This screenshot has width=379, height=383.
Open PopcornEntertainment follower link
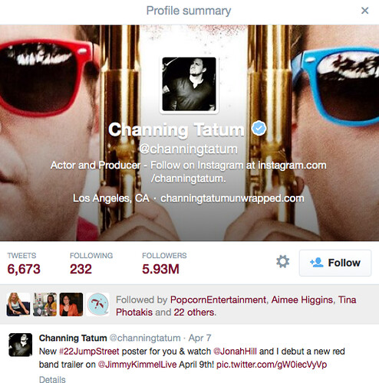[218, 300]
